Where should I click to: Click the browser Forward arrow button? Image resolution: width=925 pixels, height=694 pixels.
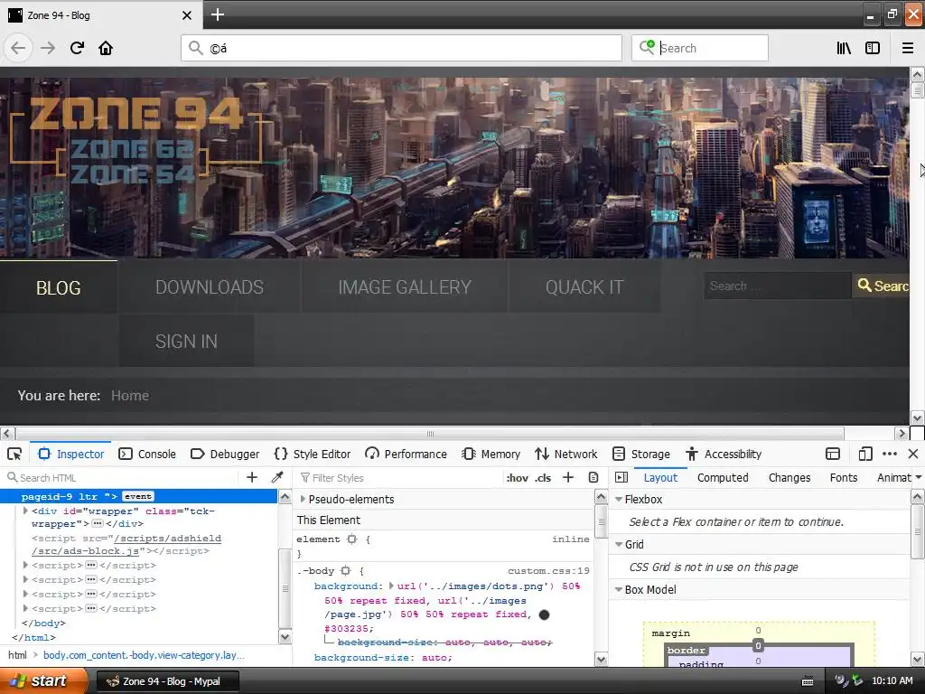click(48, 48)
